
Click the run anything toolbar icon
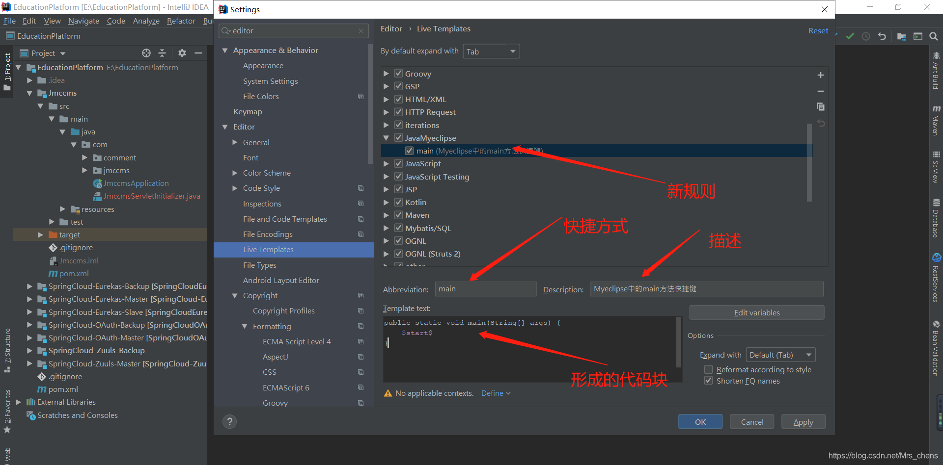918,36
